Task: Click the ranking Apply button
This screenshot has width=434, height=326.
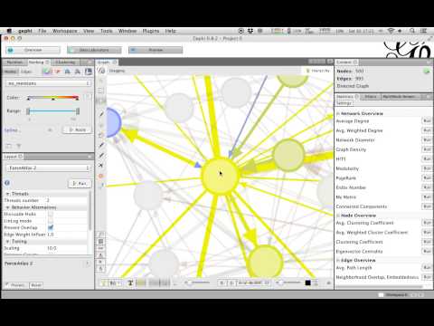Action: click(78, 129)
